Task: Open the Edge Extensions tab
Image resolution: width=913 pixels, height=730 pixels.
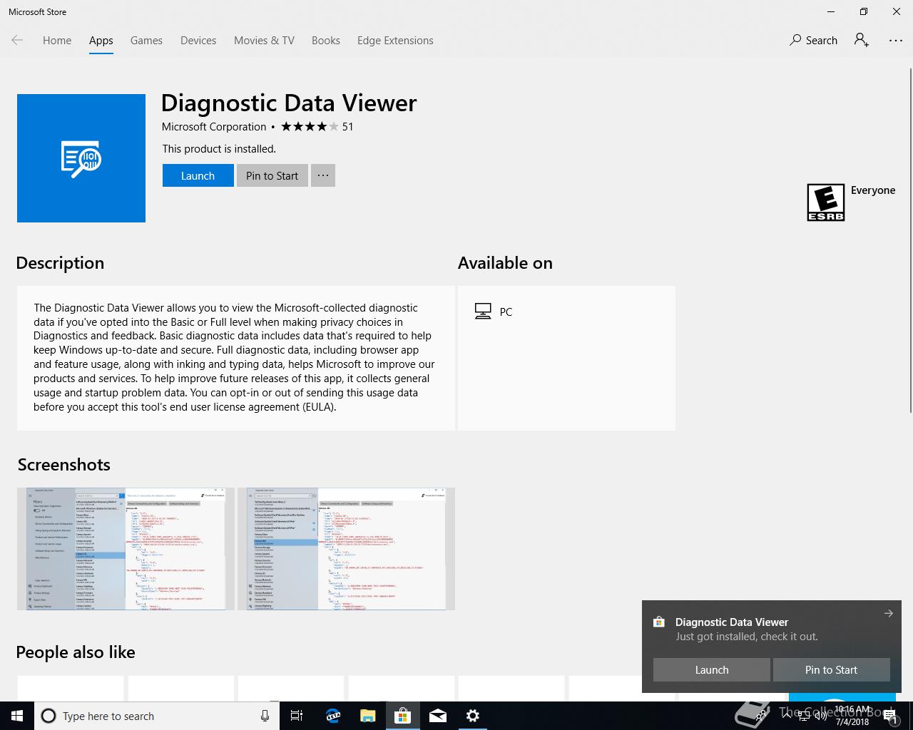Action: point(395,41)
